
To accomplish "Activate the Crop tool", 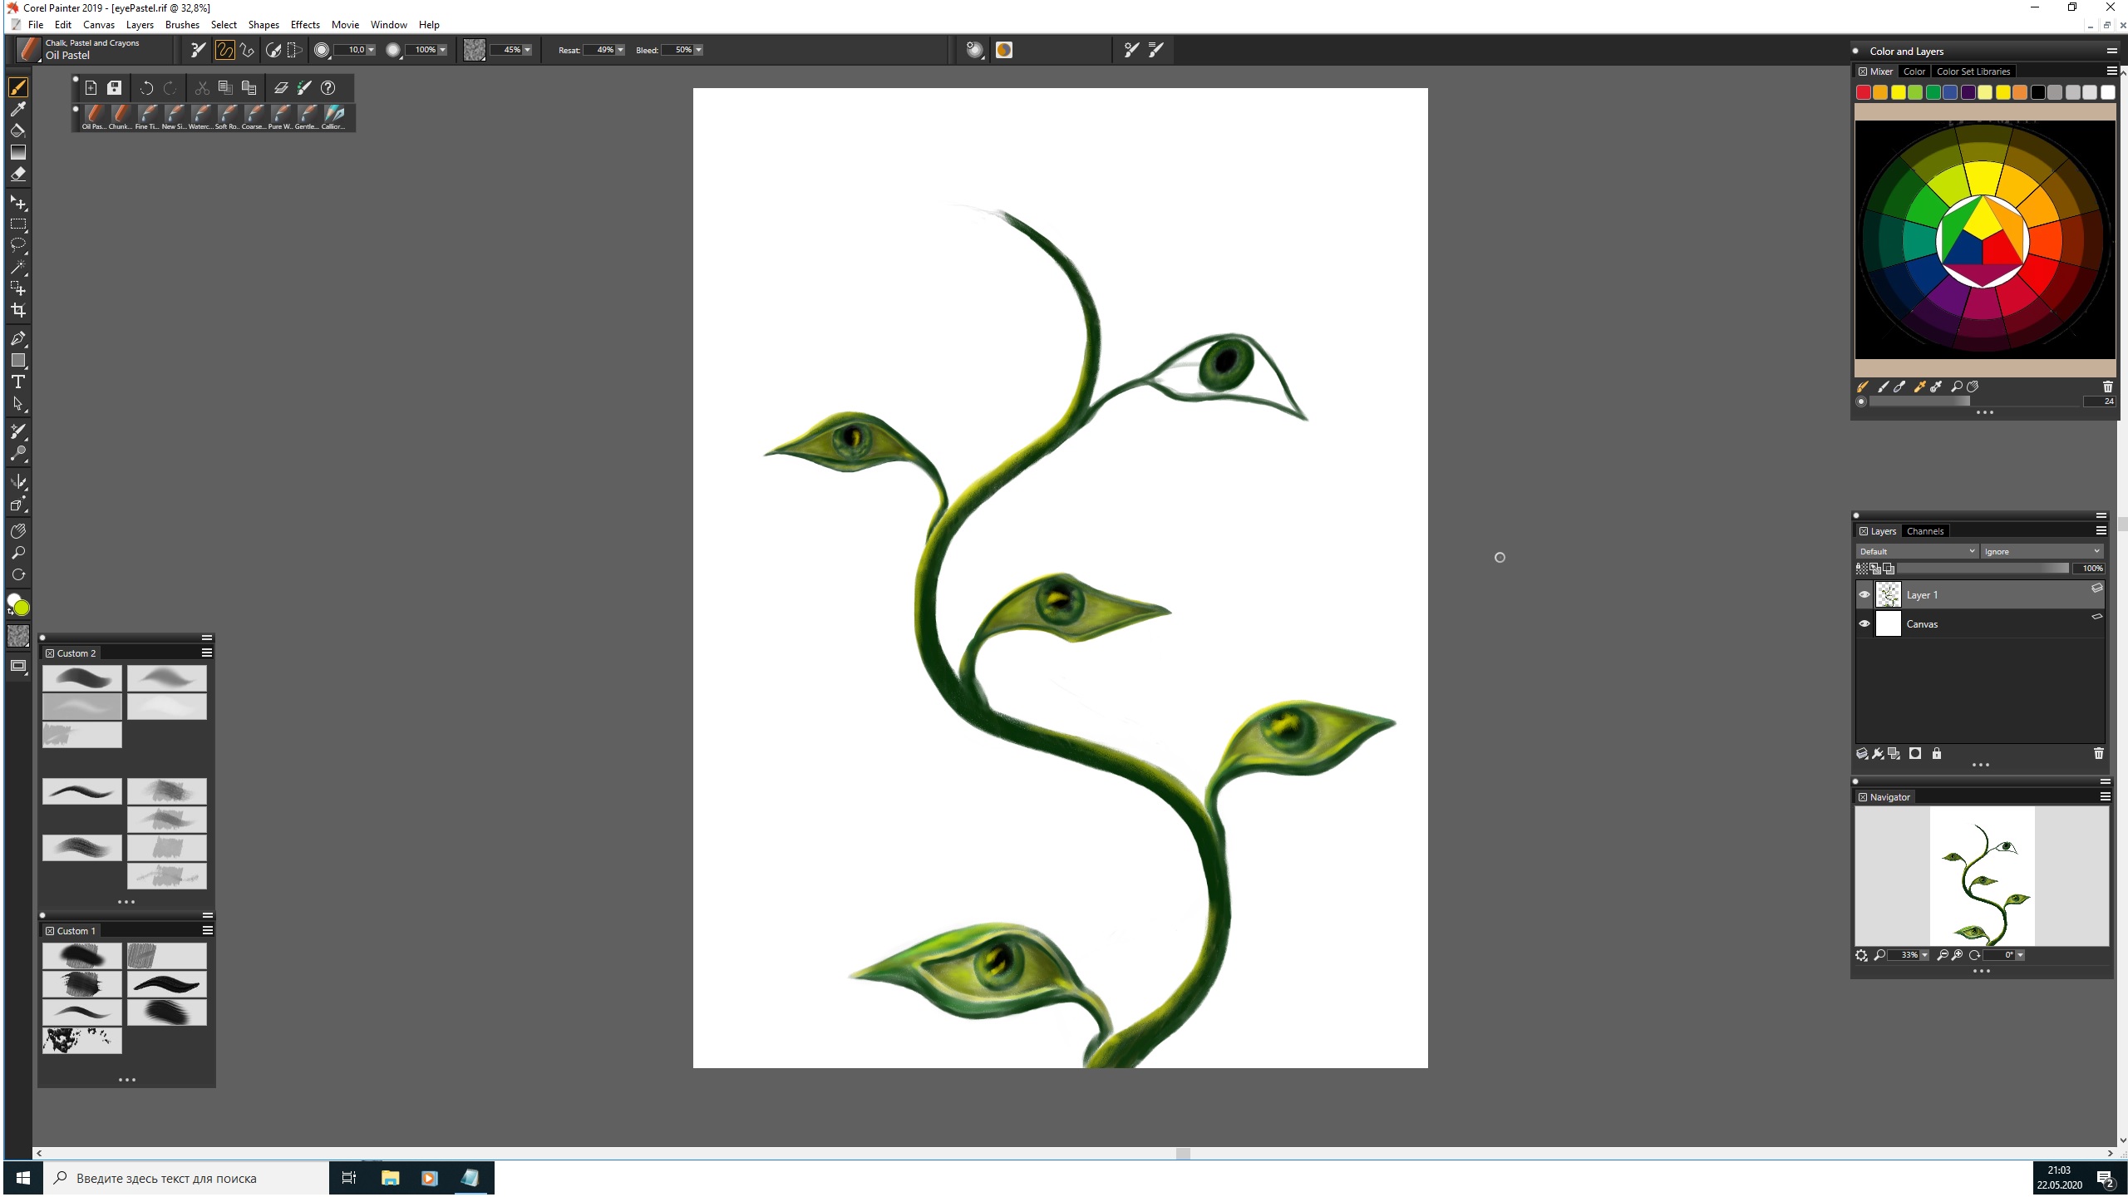I will tap(17, 311).
